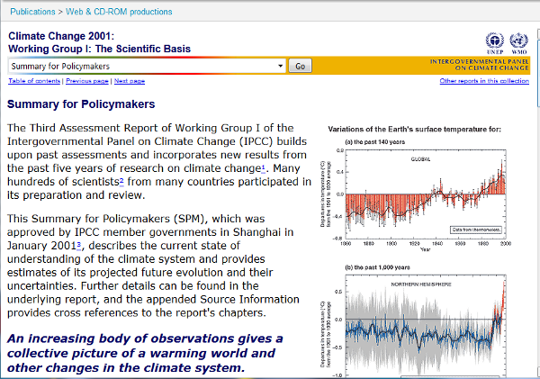This screenshot has width=540, height=379.
Task: Go to the Next page link
Action: (130, 81)
